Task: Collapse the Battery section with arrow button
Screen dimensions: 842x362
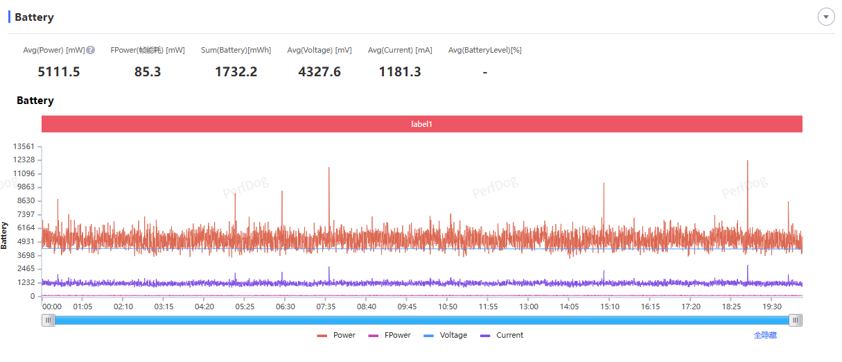Action: pyautogui.click(x=826, y=17)
